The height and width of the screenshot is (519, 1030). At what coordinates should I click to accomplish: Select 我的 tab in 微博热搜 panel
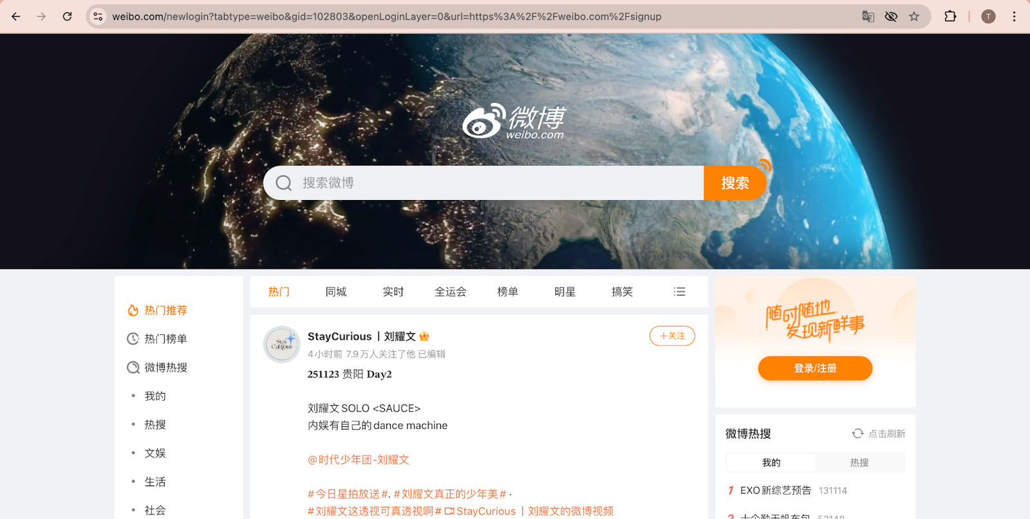(x=771, y=462)
